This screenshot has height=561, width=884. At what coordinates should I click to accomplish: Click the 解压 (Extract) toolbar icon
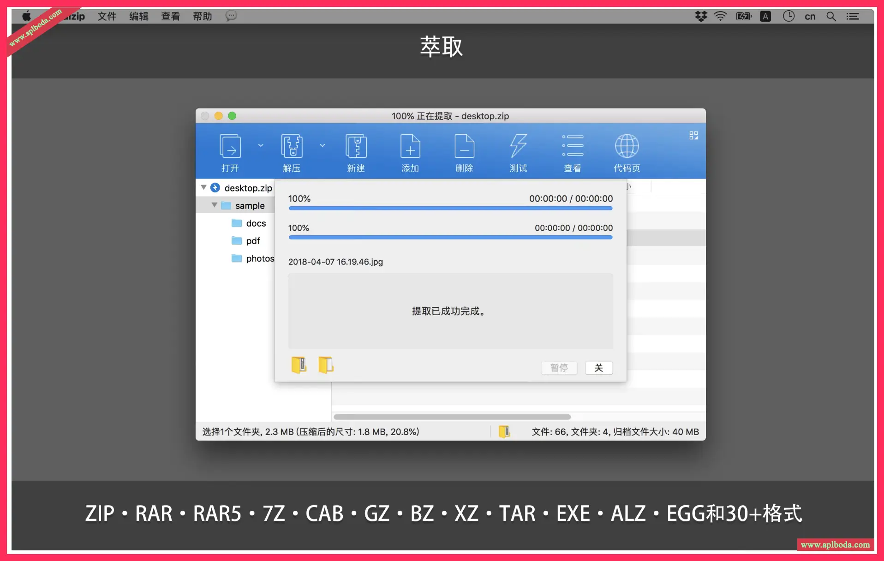[292, 147]
